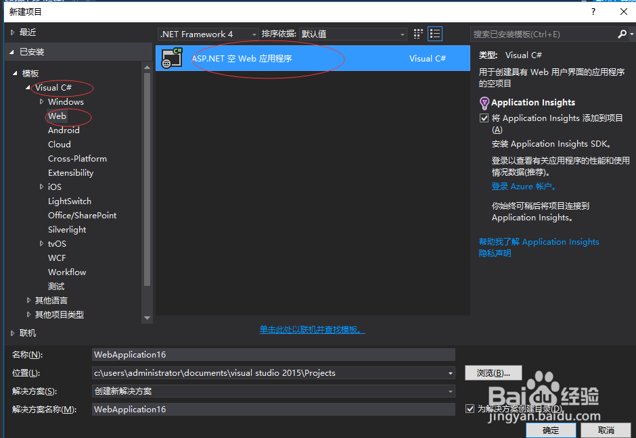The width and height of the screenshot is (636, 438).
Task: Switch to medium icons list view
Action: pyautogui.click(x=435, y=34)
